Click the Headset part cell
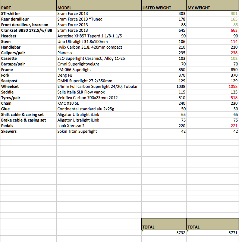The width and height of the screenshot is (239, 242). [x=28, y=36]
